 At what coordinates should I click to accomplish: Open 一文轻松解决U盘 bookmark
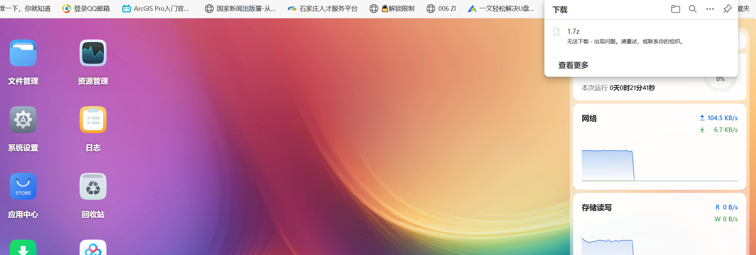tap(501, 9)
